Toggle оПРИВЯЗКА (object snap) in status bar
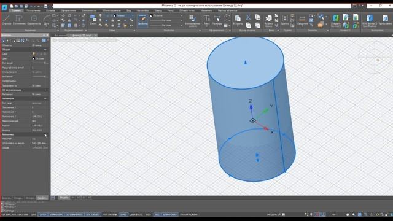The image size is (393, 221). pos(56,215)
